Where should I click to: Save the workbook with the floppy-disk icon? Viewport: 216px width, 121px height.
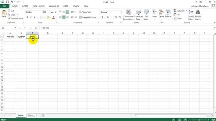pyautogui.click(x=7, y=2)
